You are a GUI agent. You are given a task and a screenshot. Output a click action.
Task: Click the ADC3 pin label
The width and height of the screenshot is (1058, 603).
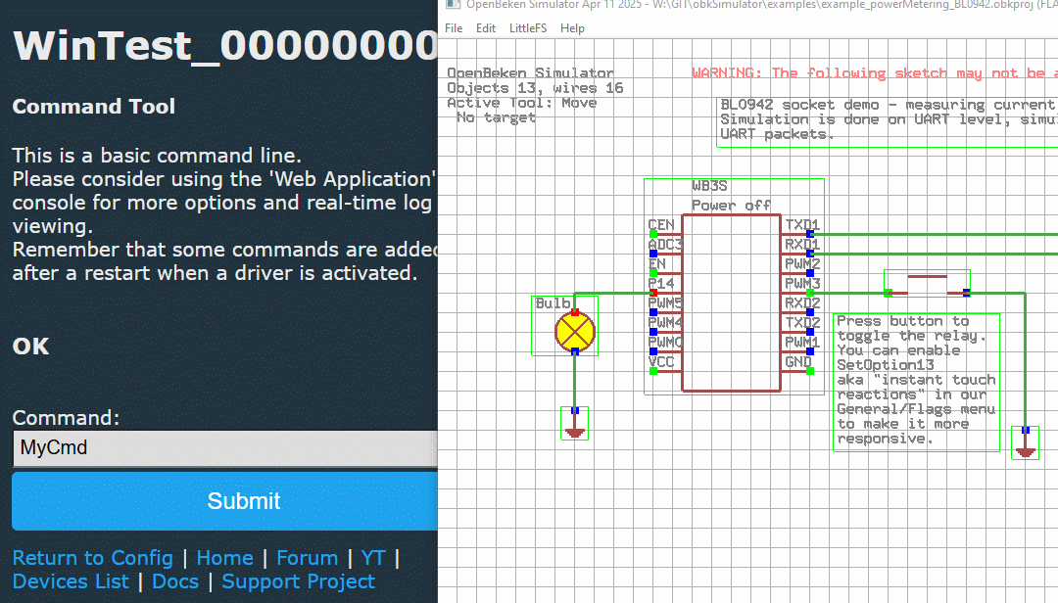pos(665,244)
